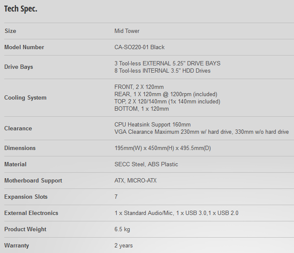Click the Expansion Slots label
Image resolution: width=294 pixels, height=253 pixels.
(26, 197)
